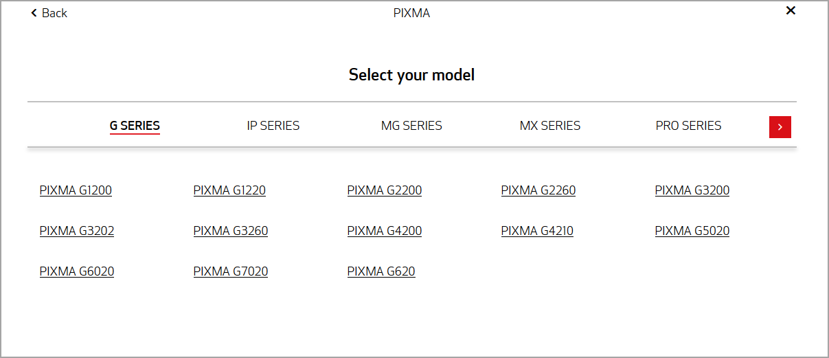Choose the PIXMA G1200 model
The image size is (829, 358).
(76, 190)
